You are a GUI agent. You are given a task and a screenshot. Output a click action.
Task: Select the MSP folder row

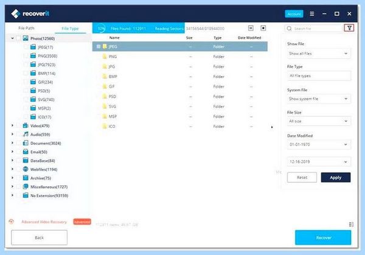coord(180,116)
